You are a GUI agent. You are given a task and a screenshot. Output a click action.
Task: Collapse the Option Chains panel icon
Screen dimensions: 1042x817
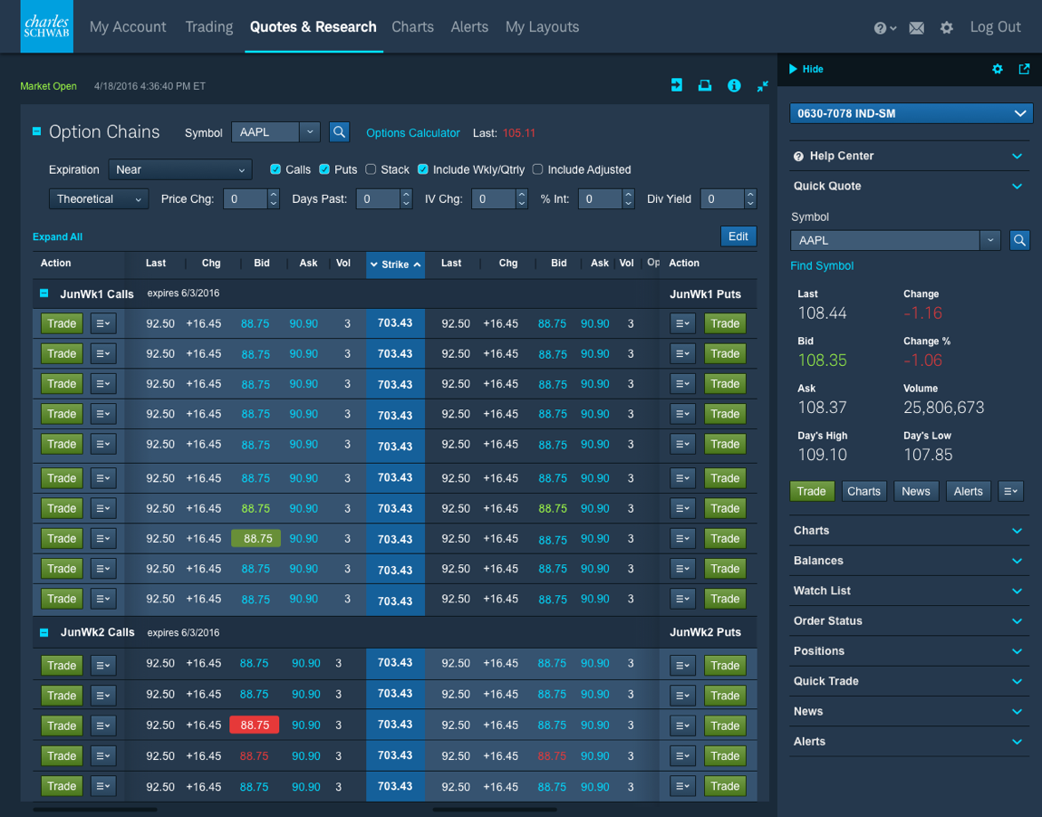tap(36, 131)
